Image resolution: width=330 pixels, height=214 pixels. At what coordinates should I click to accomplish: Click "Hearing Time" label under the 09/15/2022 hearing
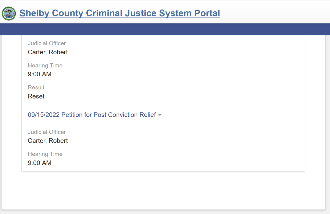click(45, 154)
